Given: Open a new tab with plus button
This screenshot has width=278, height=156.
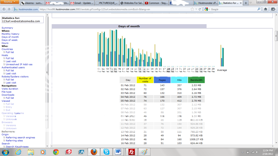Looking at the screenshot, I should [246, 3].
